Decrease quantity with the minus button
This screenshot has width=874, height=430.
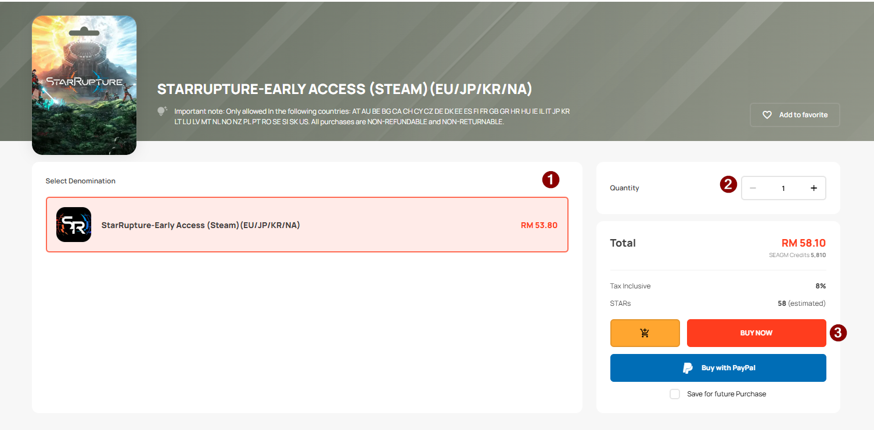(x=753, y=188)
